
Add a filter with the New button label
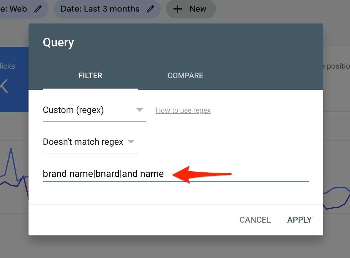point(198,9)
